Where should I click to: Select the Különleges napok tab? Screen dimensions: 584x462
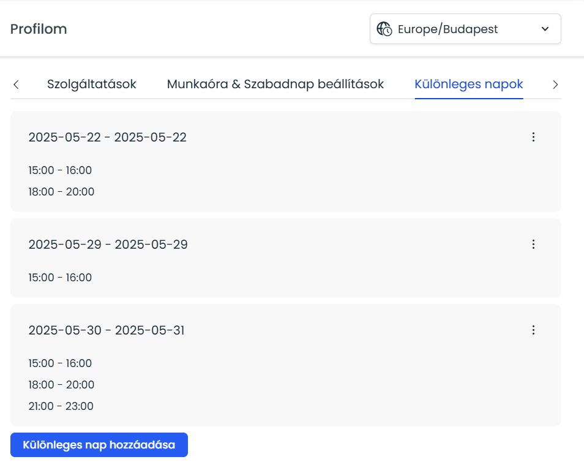pyautogui.click(x=469, y=84)
